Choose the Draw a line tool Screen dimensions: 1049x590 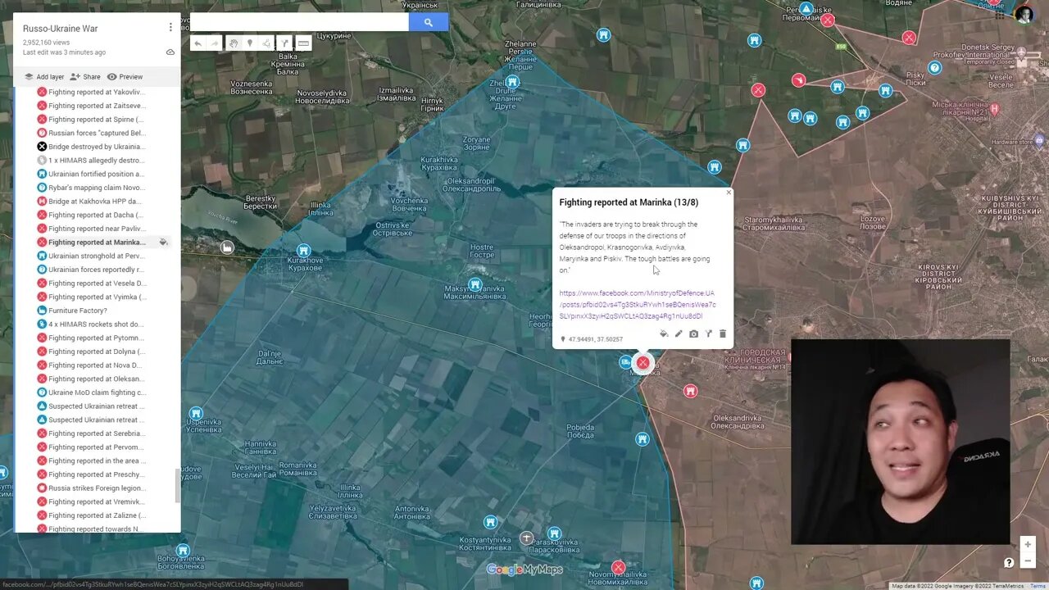267,43
